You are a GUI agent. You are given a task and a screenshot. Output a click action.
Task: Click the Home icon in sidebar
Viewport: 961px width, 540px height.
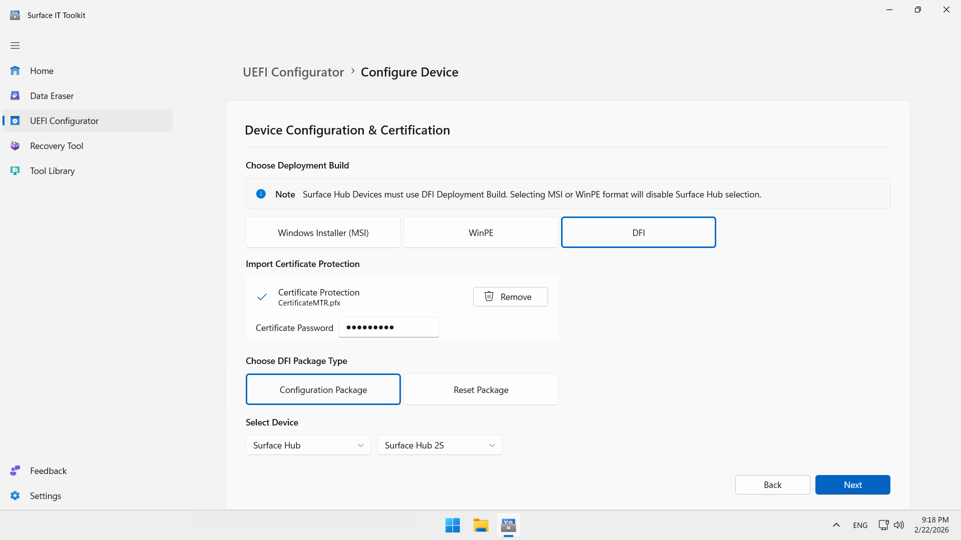(x=15, y=71)
